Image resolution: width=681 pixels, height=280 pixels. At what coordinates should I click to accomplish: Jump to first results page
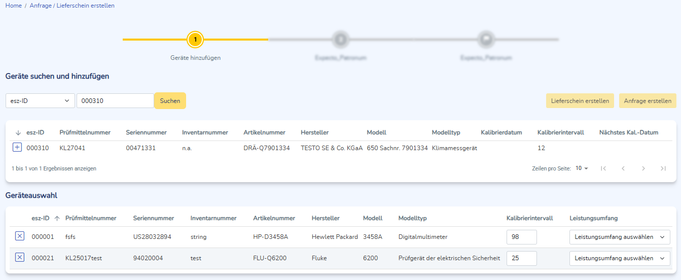point(603,168)
